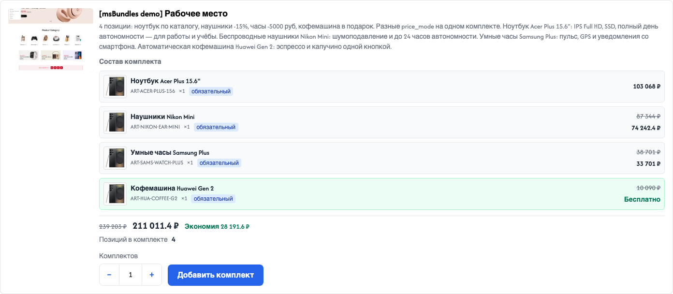Image resolution: width=673 pixels, height=294 pixels.
Task: Click the обязательный badge on the smartwatch row
Action: coord(219,162)
